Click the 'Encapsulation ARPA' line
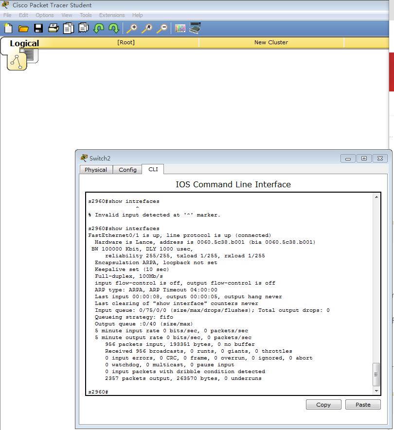 [x=156, y=263]
